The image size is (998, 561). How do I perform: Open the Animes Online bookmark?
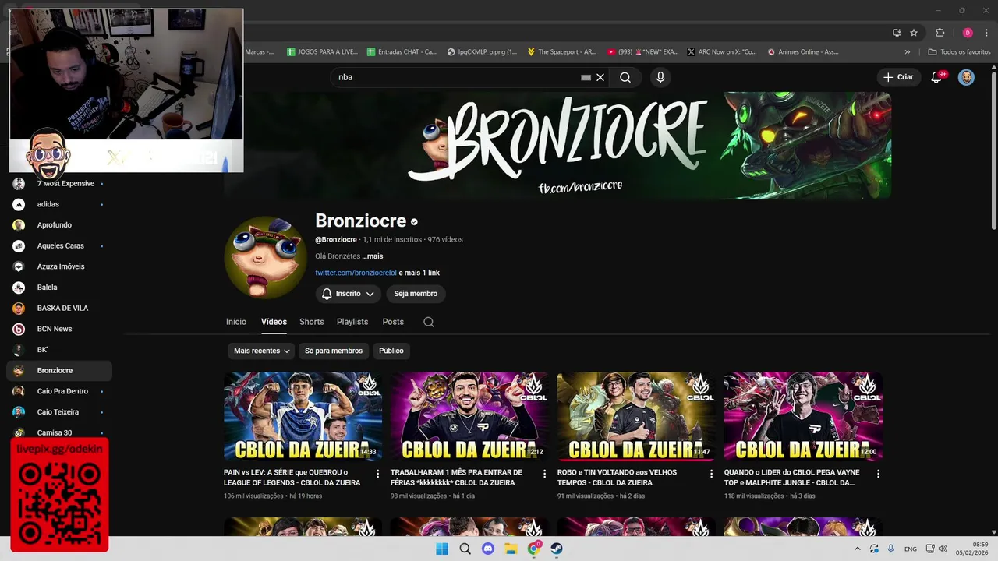tap(802, 52)
